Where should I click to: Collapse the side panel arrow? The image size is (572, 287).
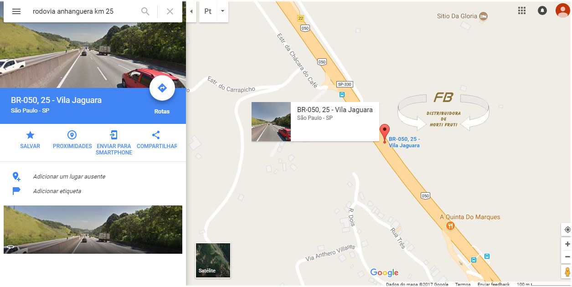point(191,11)
